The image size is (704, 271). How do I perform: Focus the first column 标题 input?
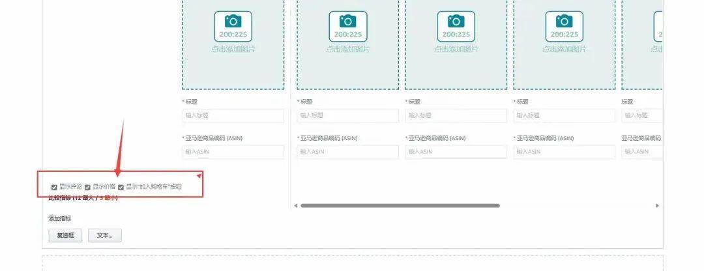tap(233, 115)
